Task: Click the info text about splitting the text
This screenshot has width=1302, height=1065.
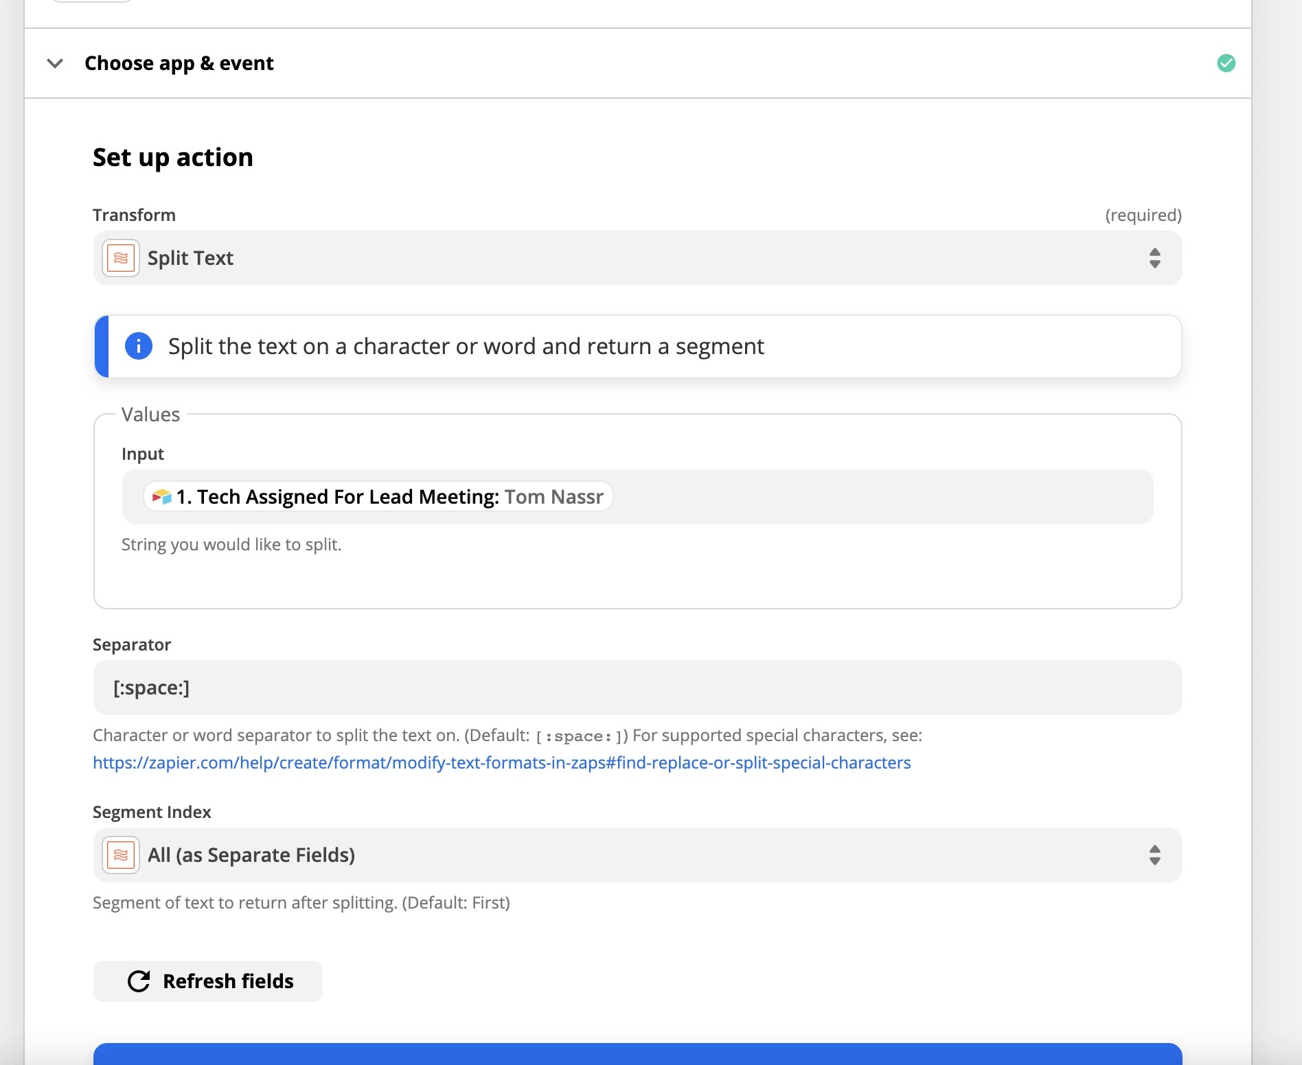Action: click(x=466, y=347)
